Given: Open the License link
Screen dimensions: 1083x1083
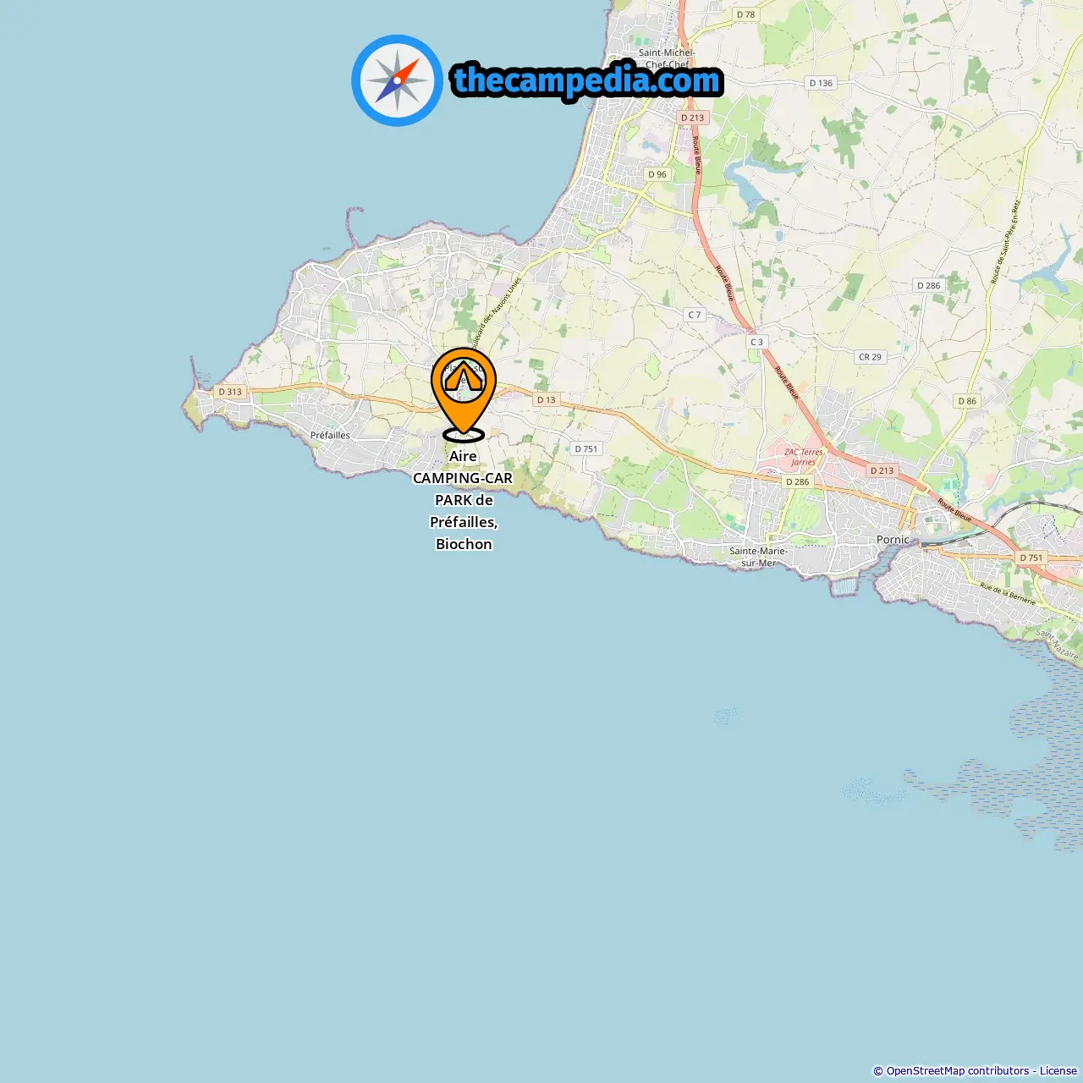Looking at the screenshot, I should (x=1058, y=1070).
